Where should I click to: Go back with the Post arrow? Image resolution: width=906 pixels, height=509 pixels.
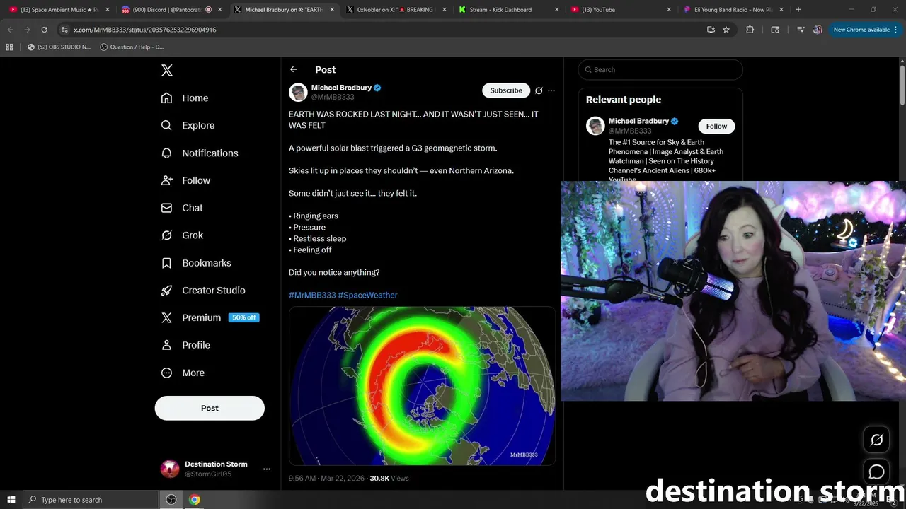(294, 69)
